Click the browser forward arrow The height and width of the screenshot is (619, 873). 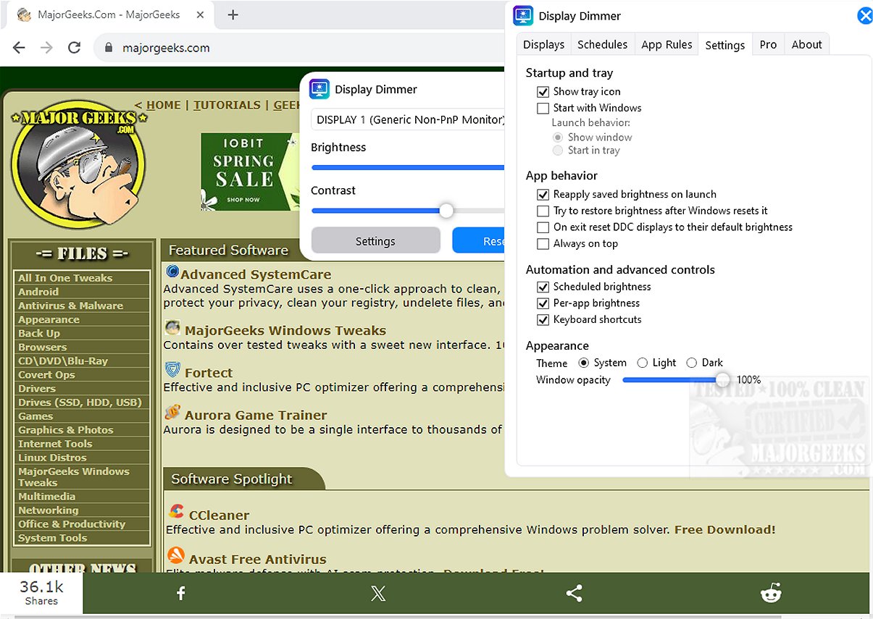point(46,48)
